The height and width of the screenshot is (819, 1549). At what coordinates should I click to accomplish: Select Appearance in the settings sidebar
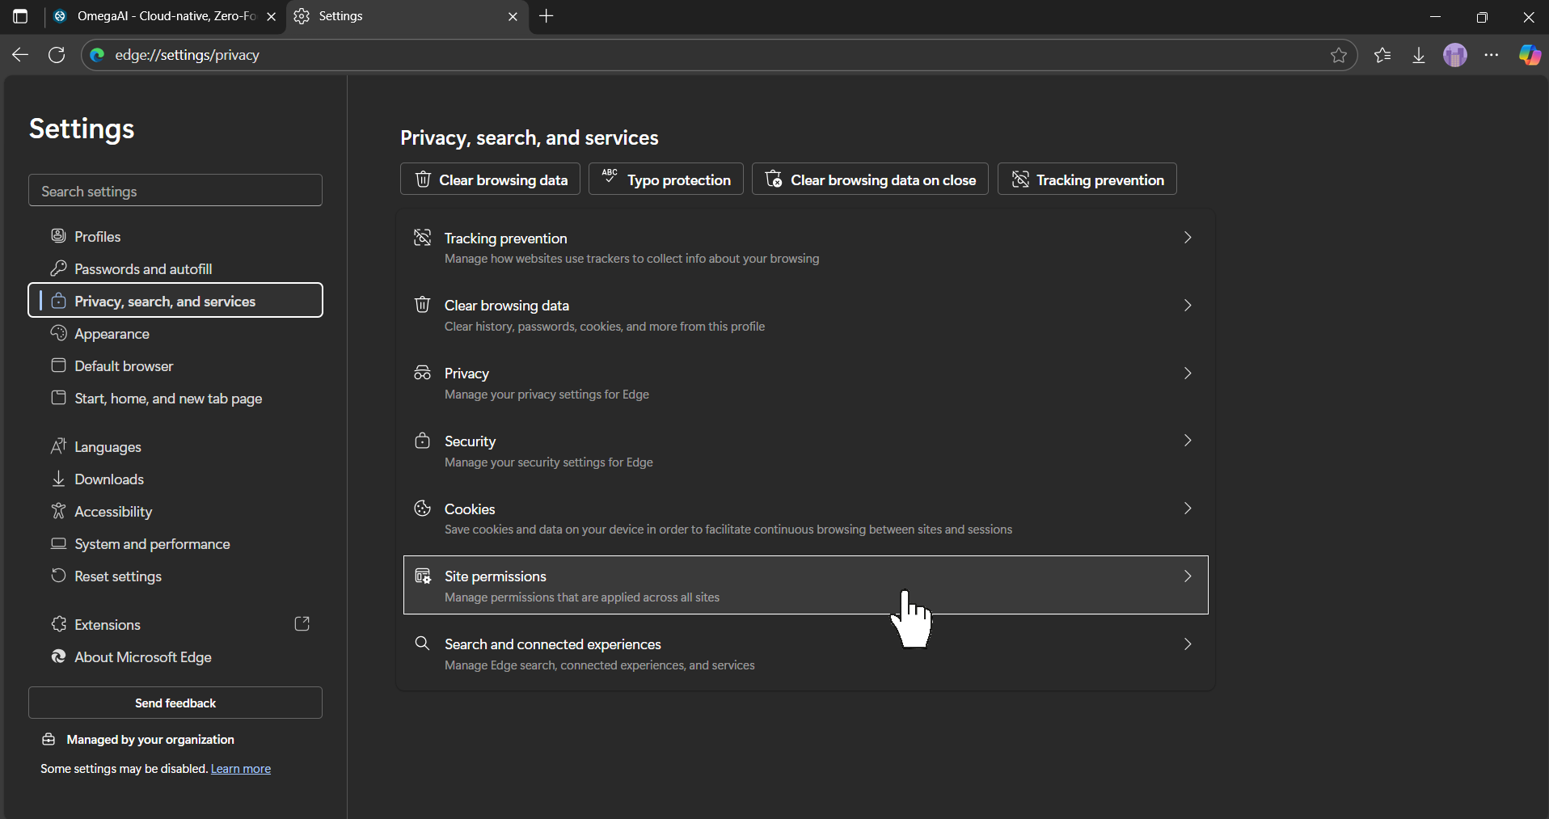(x=112, y=334)
